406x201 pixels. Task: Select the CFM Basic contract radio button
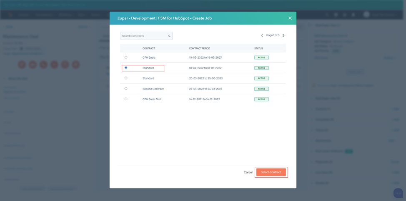[126, 57]
